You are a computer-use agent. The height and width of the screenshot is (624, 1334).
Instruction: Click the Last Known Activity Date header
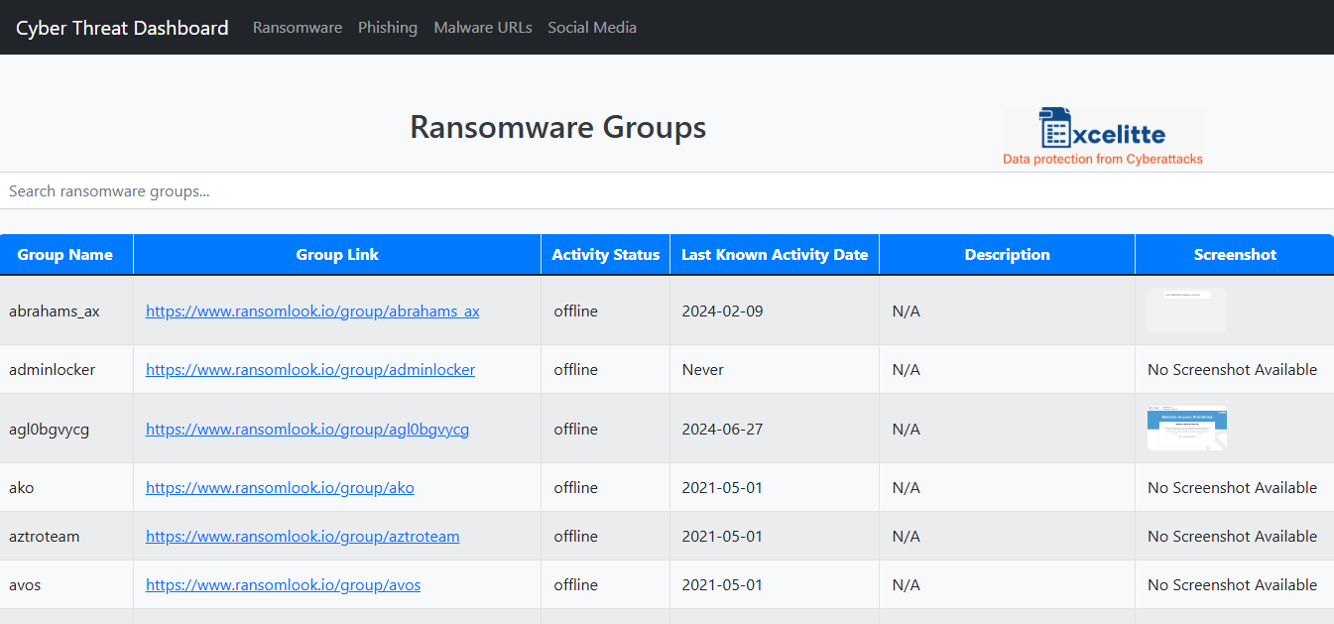[775, 254]
